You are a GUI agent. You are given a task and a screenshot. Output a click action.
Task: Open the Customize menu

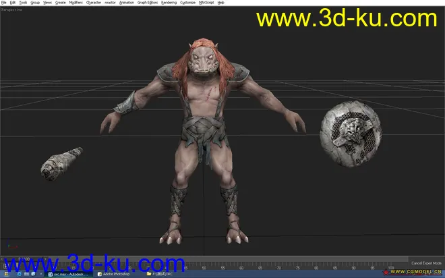click(187, 3)
